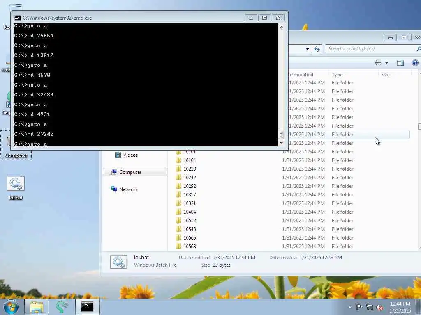Click the muted volume tray icon

379,307
